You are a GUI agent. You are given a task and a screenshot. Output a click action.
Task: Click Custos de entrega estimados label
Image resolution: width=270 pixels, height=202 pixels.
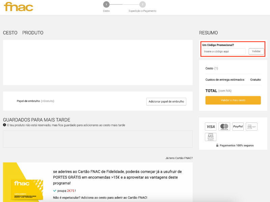[225, 80]
